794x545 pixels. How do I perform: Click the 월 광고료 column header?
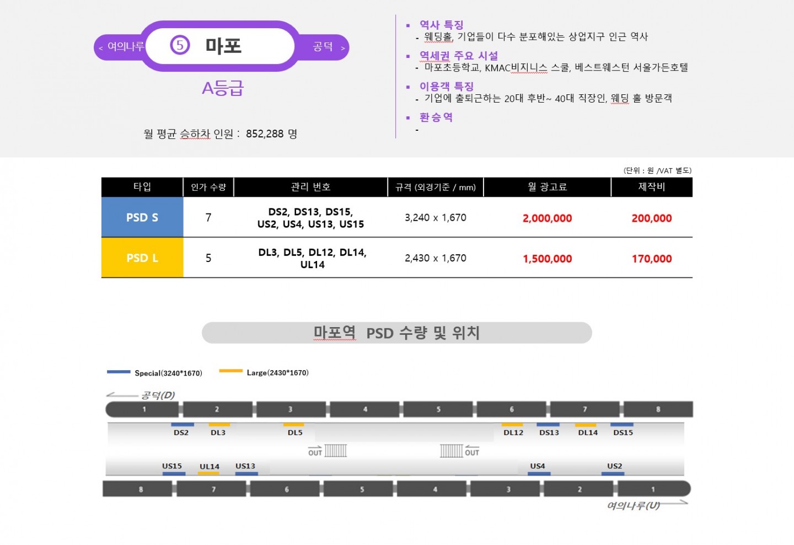pyautogui.click(x=547, y=187)
